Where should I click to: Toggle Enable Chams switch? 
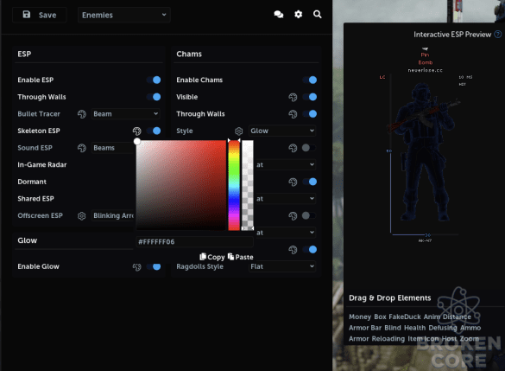click(310, 80)
